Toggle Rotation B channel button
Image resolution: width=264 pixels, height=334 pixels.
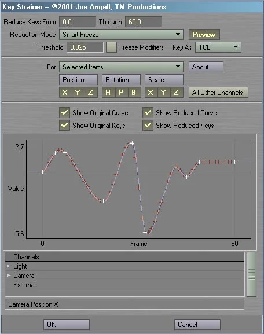[x=134, y=93]
